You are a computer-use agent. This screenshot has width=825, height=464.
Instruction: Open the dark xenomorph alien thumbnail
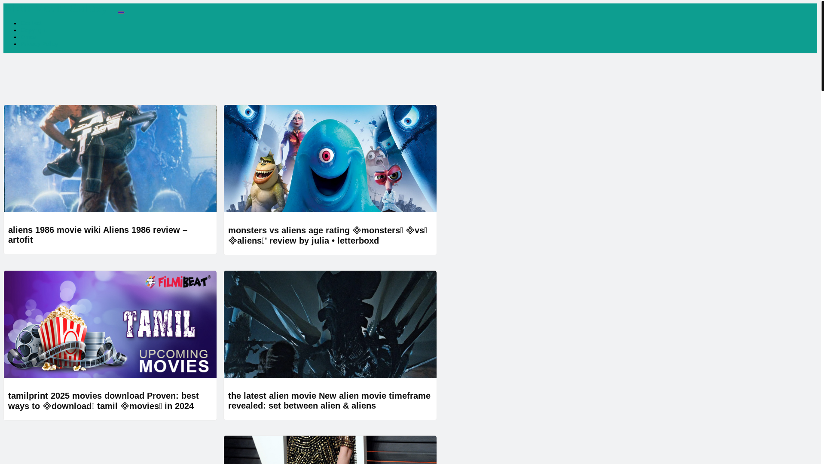click(330, 324)
